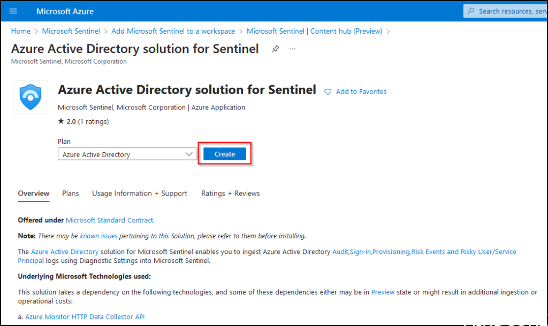Click Azure Monitor HTTP Data Collector API link
The width and height of the screenshot is (548, 326).
[x=85, y=316]
